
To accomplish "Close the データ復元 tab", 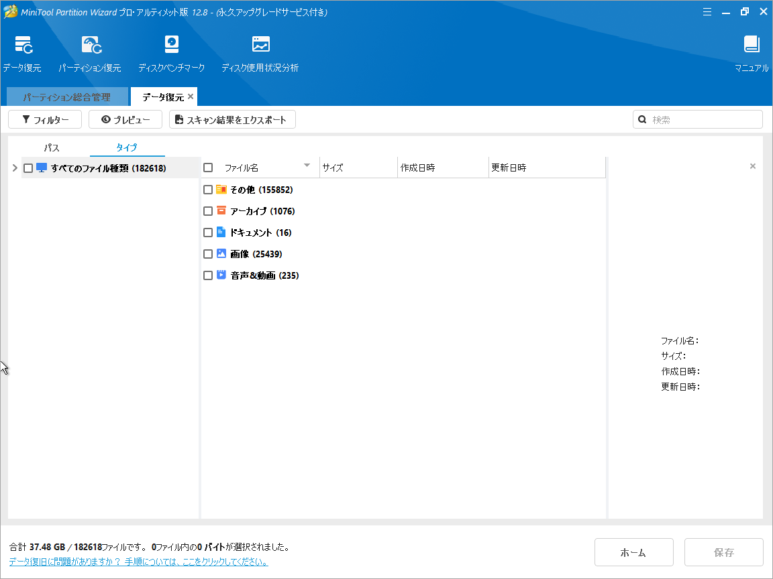I will click(191, 96).
